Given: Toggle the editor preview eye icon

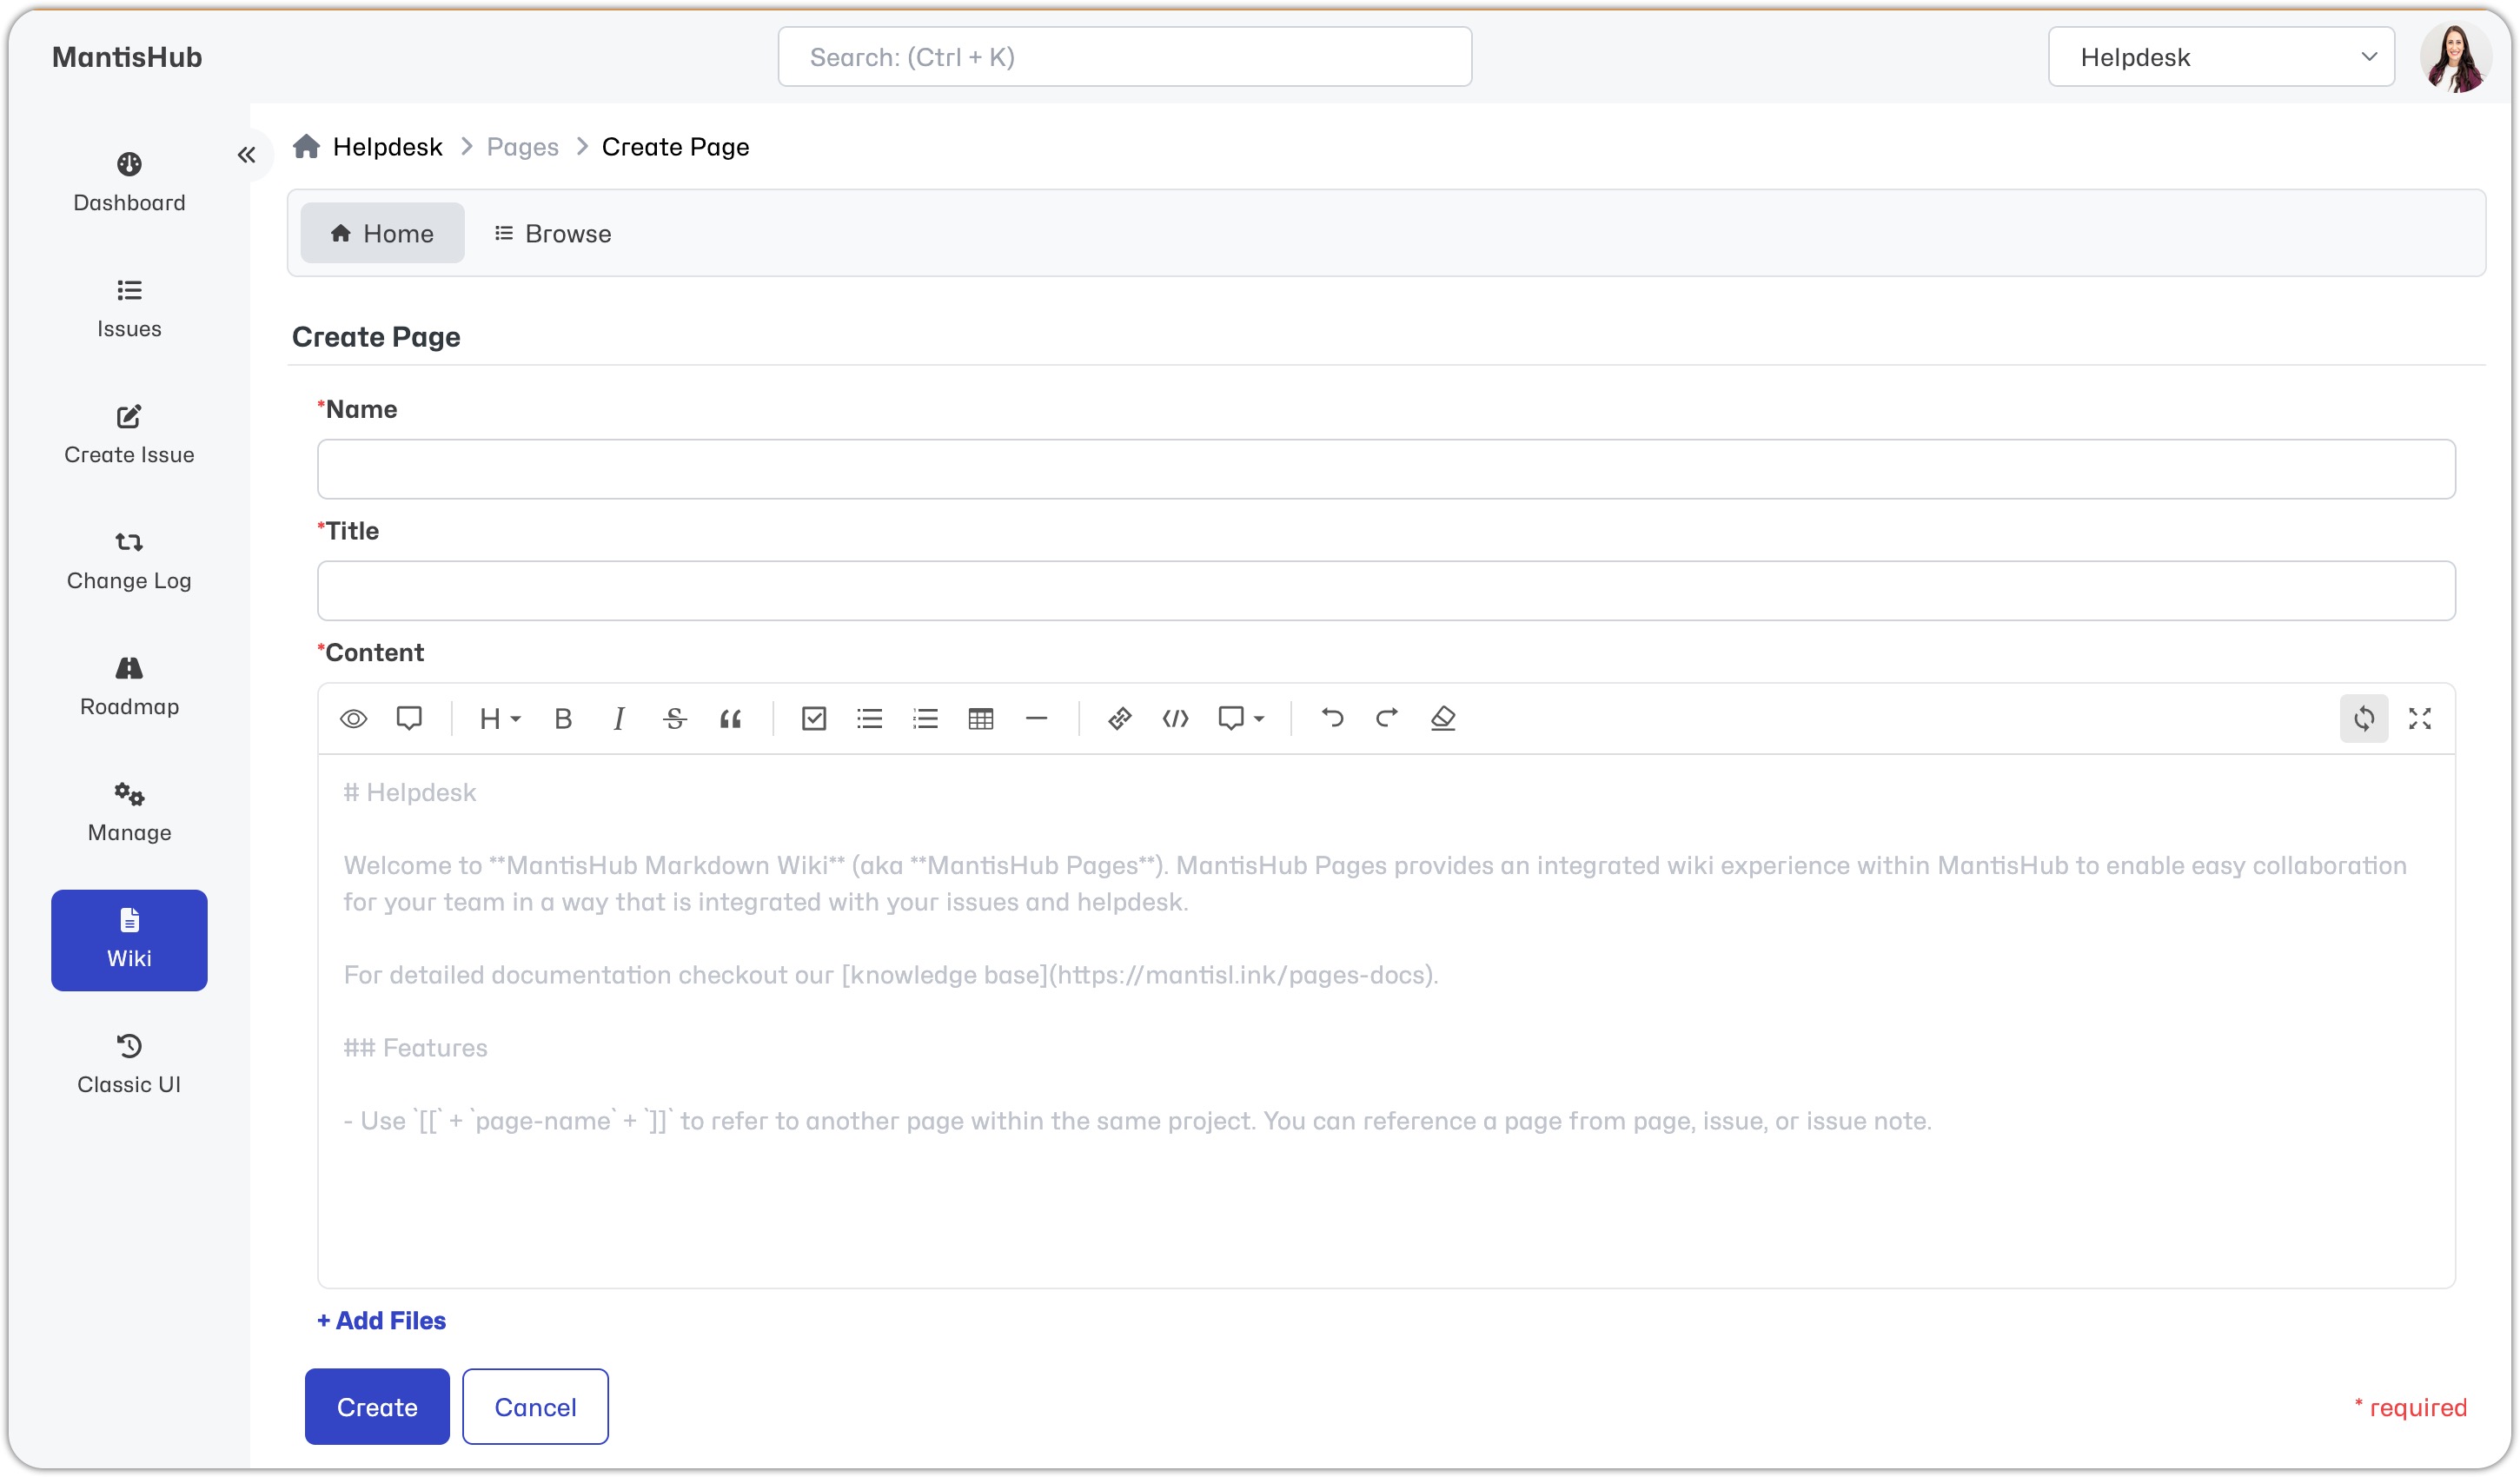Looking at the screenshot, I should point(353,719).
